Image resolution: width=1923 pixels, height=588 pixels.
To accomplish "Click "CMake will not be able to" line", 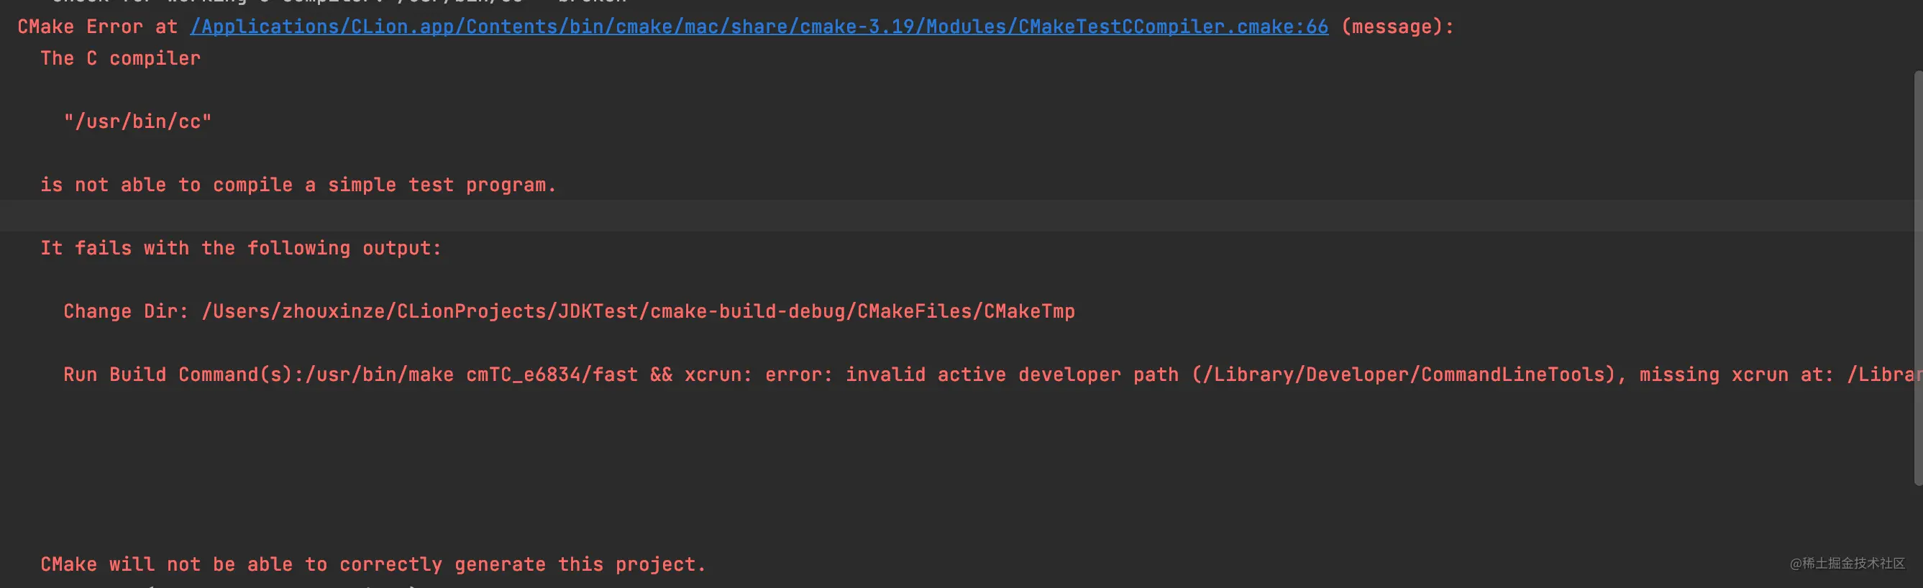I will click(373, 564).
